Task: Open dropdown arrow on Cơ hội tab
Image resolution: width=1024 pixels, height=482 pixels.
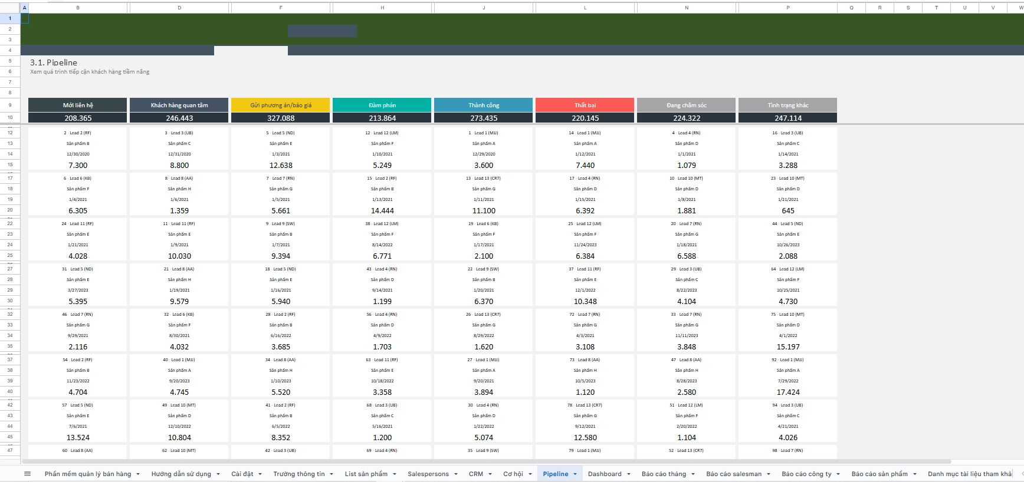Action: [x=530, y=474]
